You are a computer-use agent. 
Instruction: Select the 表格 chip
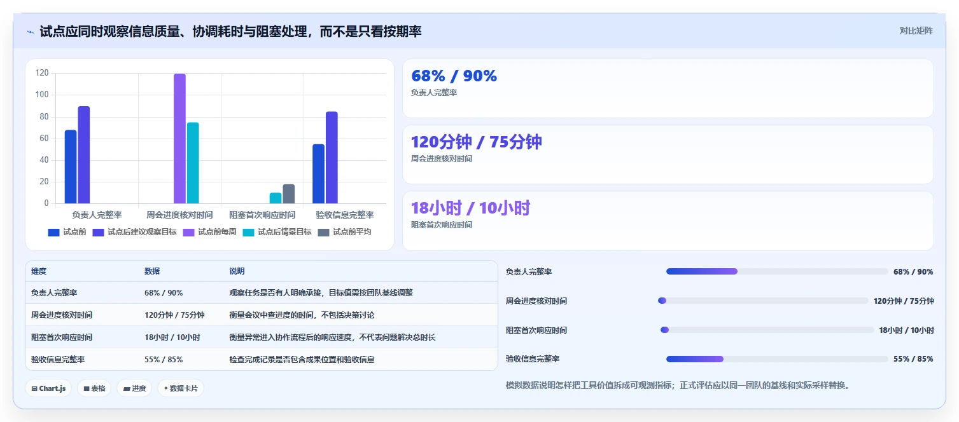(x=94, y=388)
